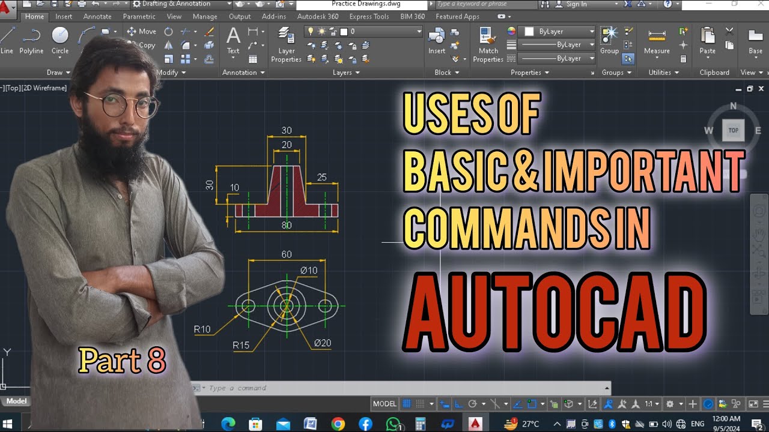Switch to the Manage ribbon tab

point(205,17)
